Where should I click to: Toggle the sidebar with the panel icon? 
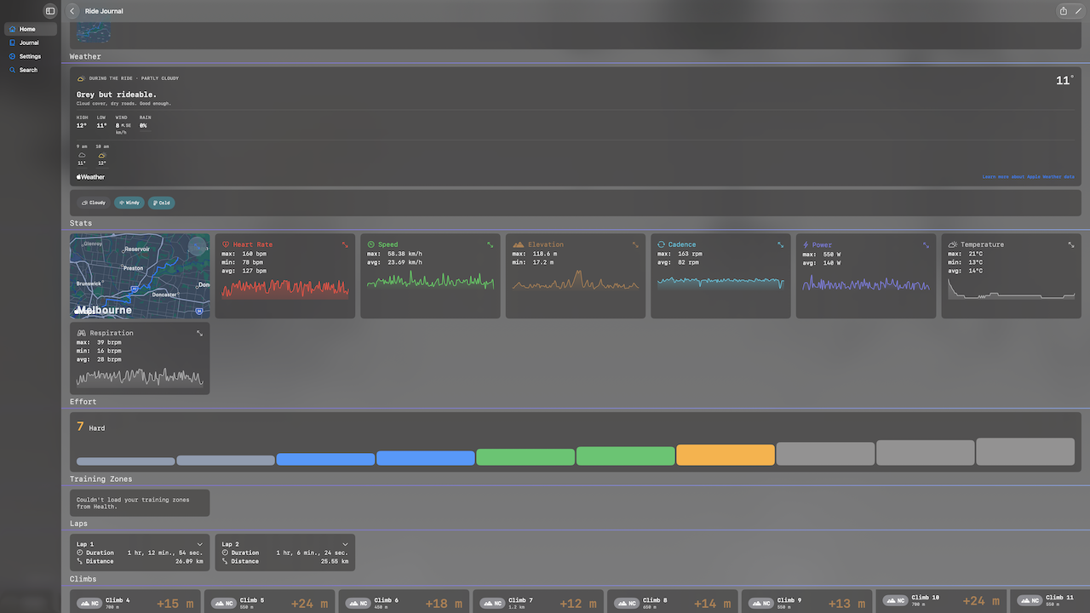pos(50,11)
